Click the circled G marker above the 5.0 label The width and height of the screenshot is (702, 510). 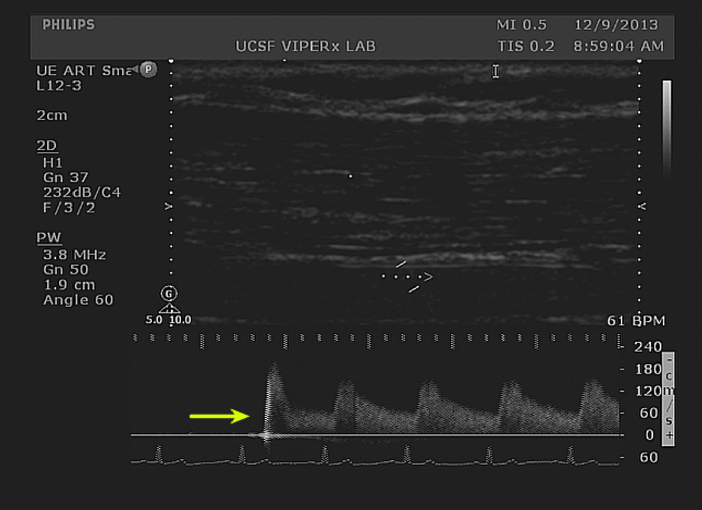click(x=169, y=294)
